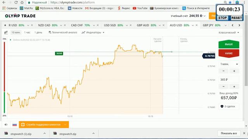The image size is (248, 139).
Task: Click the red-green sentiment bar
Action: point(4,77)
